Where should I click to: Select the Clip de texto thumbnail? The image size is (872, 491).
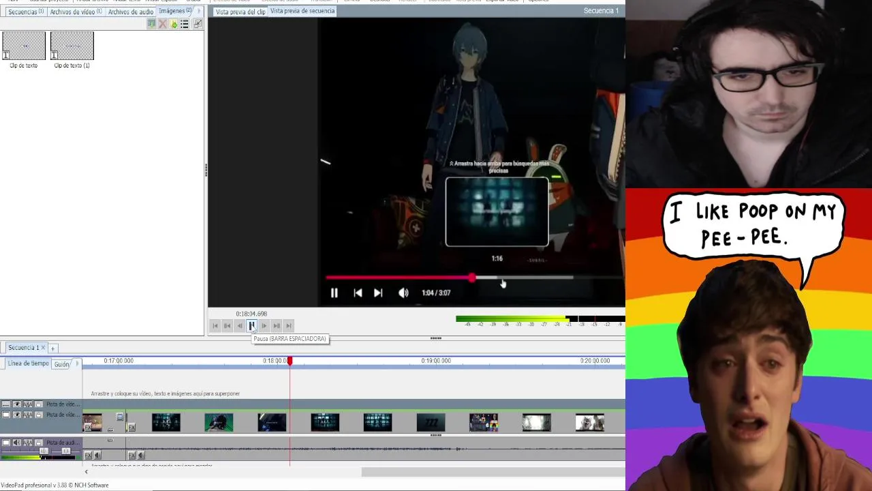click(24, 46)
